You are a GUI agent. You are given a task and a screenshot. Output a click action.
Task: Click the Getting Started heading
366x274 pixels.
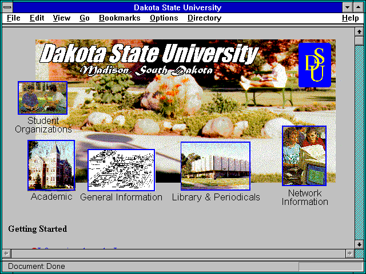tap(38, 229)
